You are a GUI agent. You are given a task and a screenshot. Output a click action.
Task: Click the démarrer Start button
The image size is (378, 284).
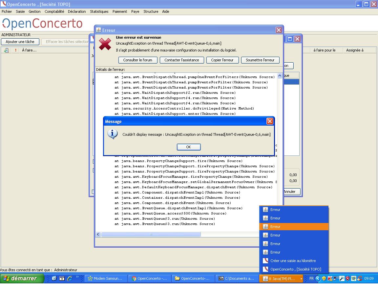click(x=22, y=278)
